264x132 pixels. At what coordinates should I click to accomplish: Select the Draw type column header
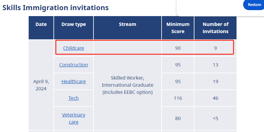coord(73,24)
